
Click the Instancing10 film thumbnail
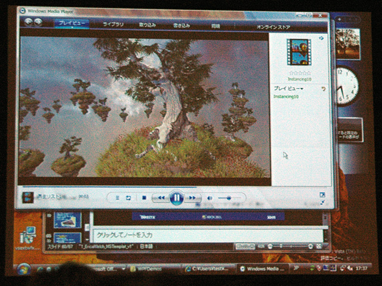[x=299, y=52]
